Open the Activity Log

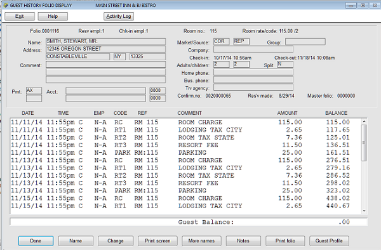pyautogui.click(x=119, y=16)
